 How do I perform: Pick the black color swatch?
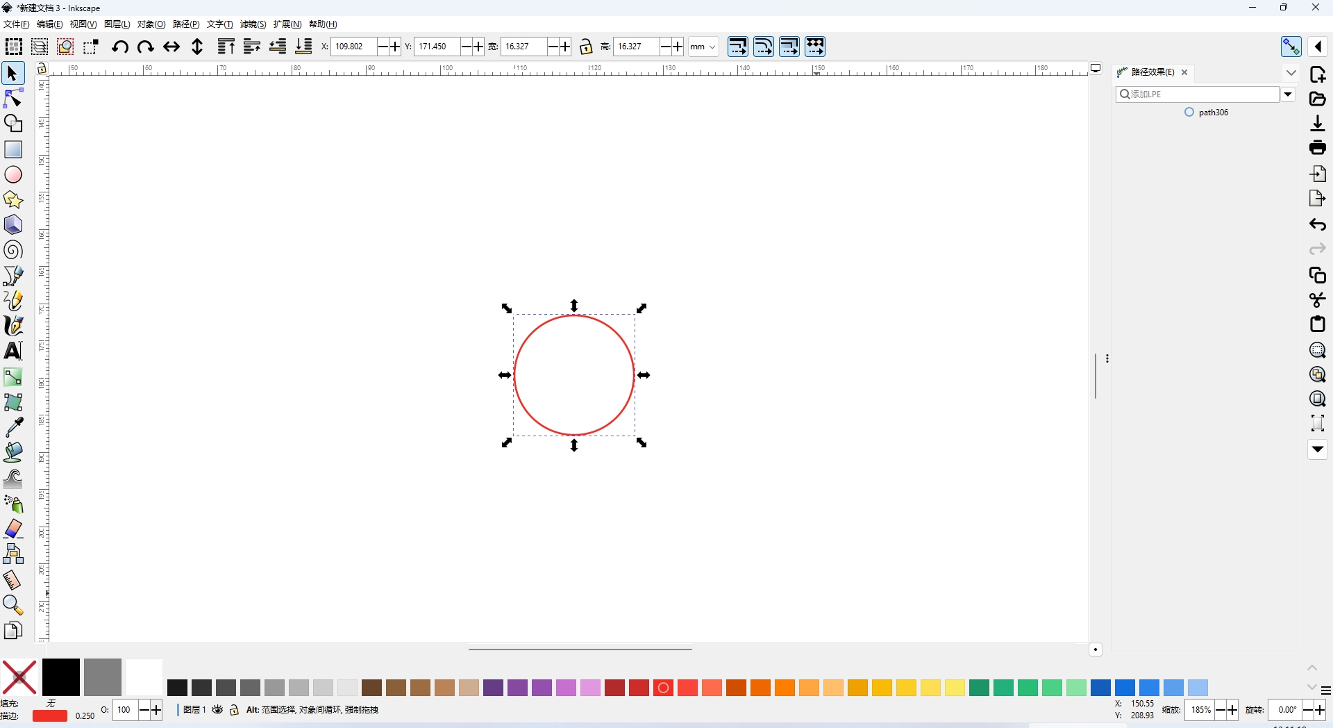point(61,677)
